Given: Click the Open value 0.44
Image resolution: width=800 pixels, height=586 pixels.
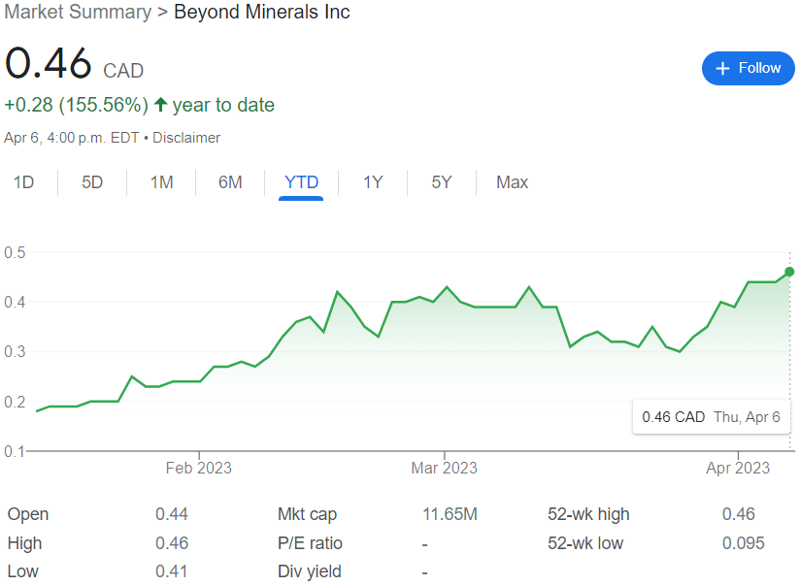Looking at the screenshot, I should 172,514.
